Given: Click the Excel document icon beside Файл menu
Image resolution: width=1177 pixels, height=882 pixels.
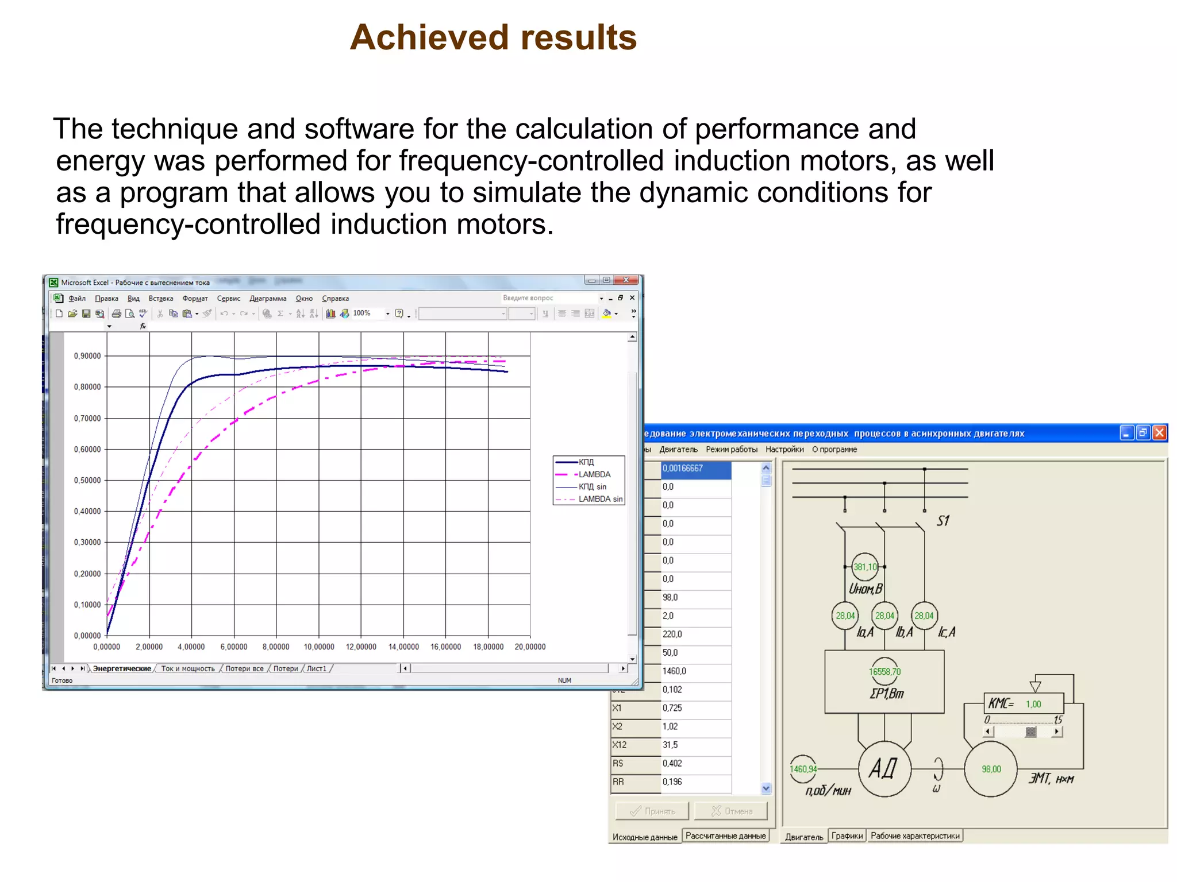Looking at the screenshot, I should click(58, 298).
